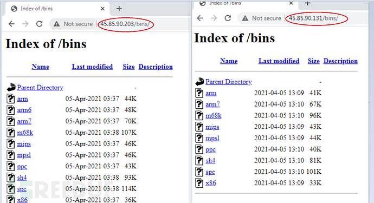
Task: Sort by Last modified in left window listing
Action: point(92,67)
